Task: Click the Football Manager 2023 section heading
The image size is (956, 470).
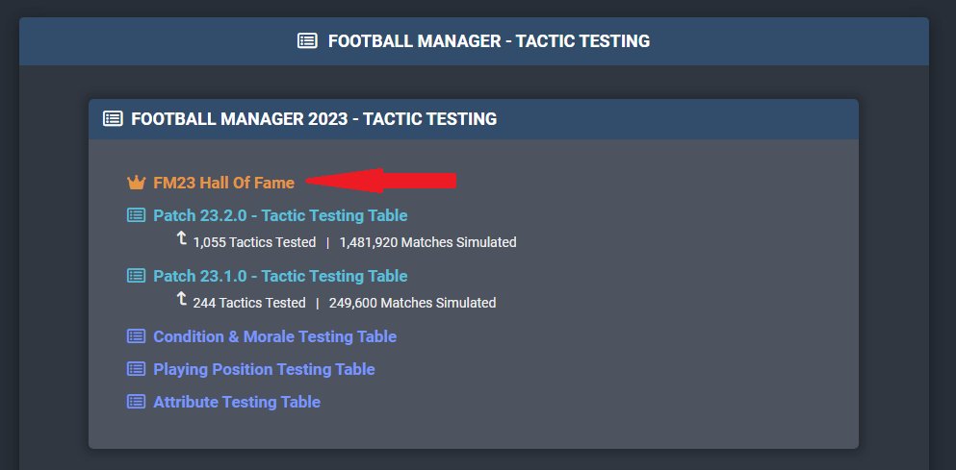Action: (x=314, y=119)
